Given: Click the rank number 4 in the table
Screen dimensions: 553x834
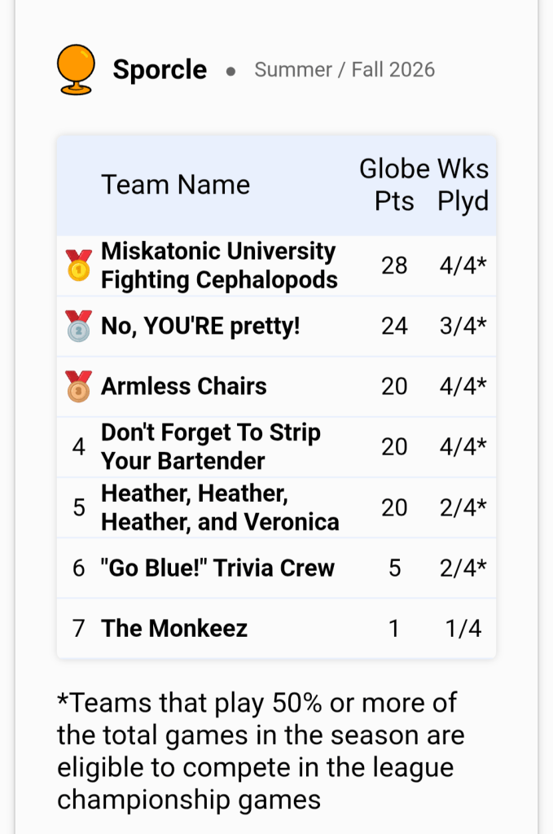Looking at the screenshot, I should click(79, 447).
